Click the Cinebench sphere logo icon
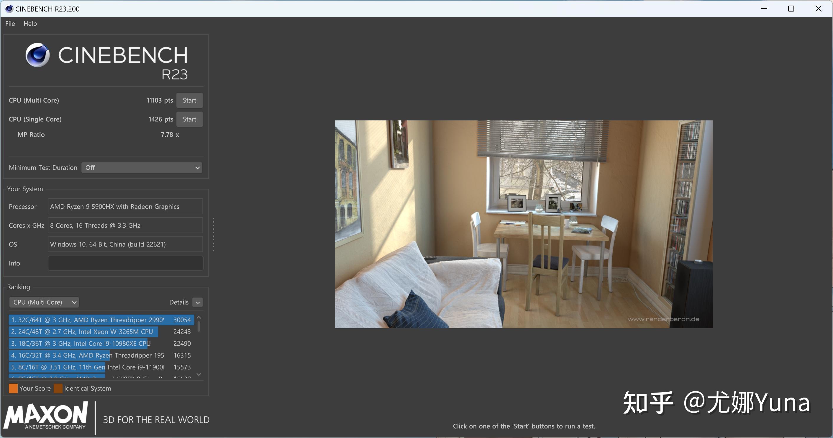 (37, 55)
